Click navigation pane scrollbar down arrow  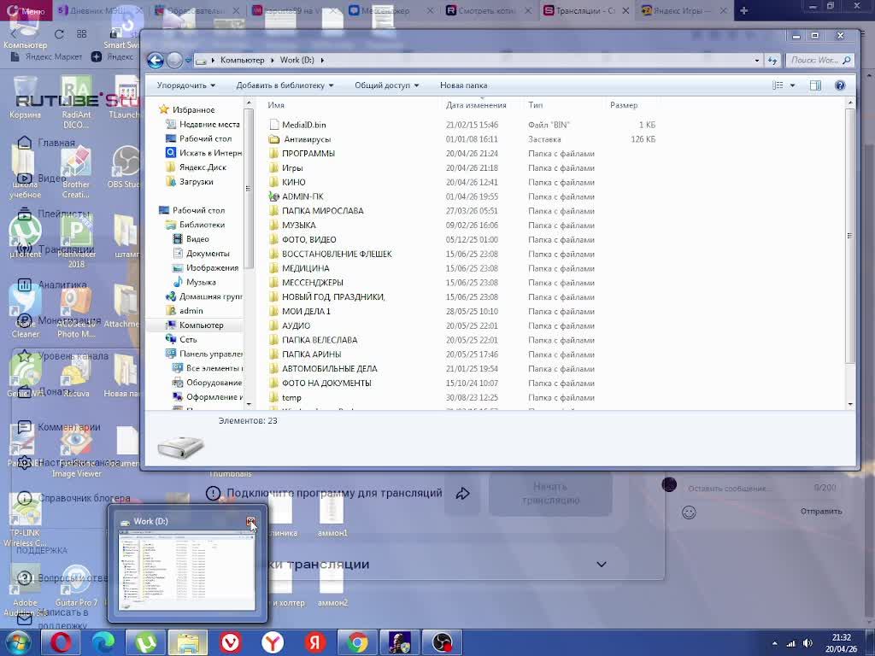[x=249, y=404]
